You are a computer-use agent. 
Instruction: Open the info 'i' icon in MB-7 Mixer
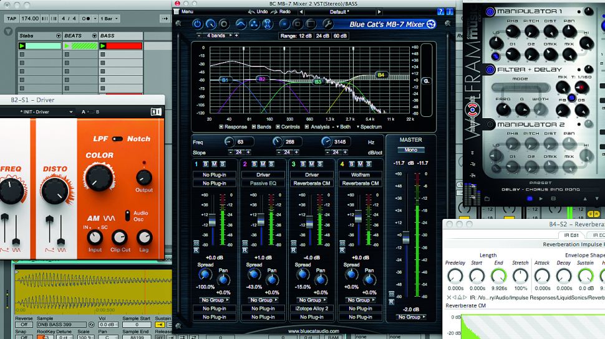[x=449, y=12]
